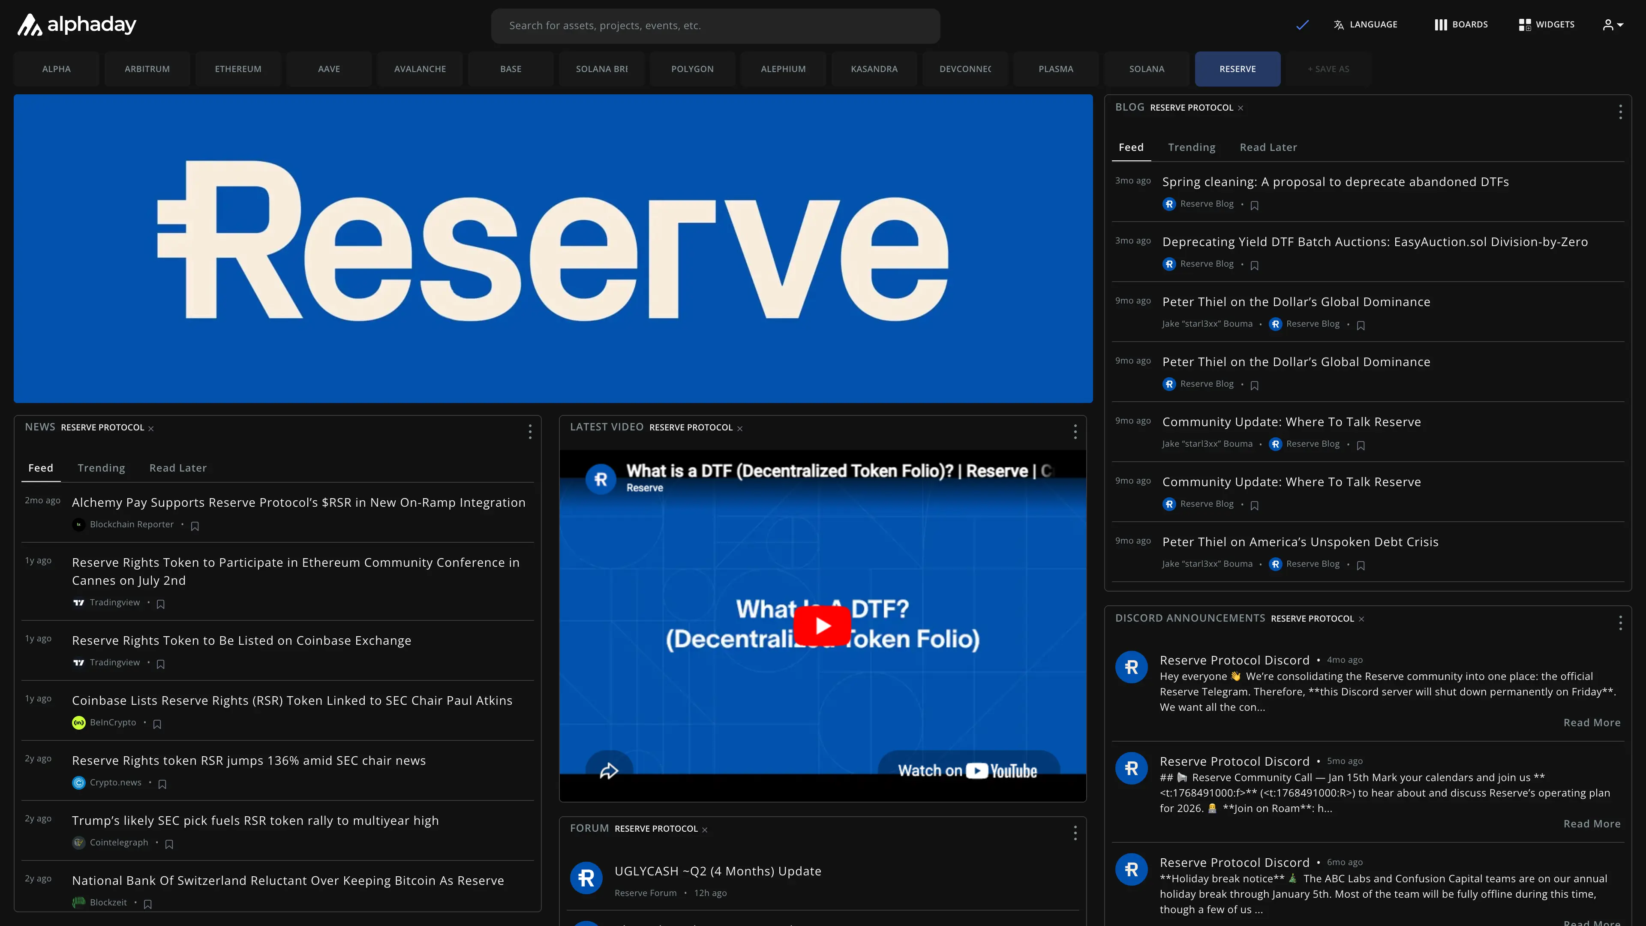Click the large Reserve banner image
This screenshot has height=926, width=1646.
[x=553, y=249]
